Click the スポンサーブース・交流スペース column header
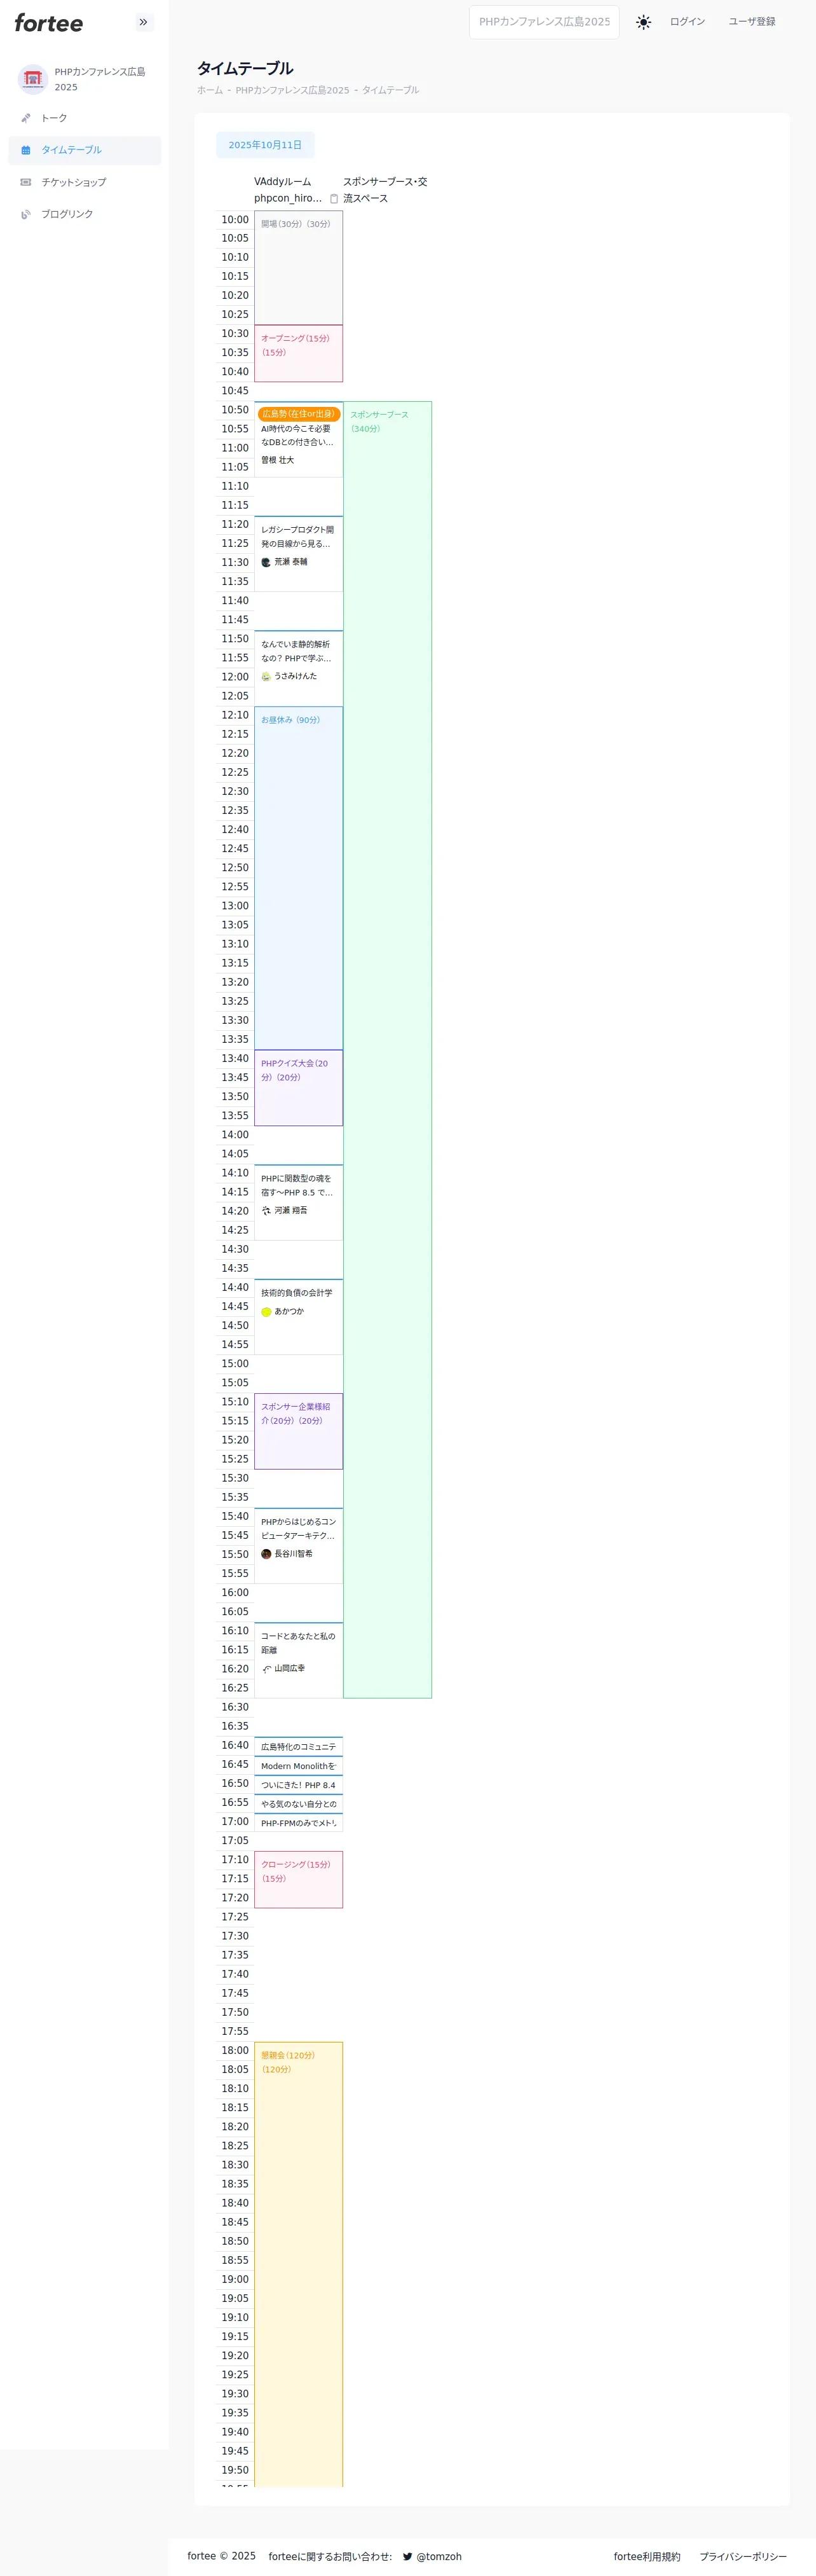 click(x=385, y=190)
